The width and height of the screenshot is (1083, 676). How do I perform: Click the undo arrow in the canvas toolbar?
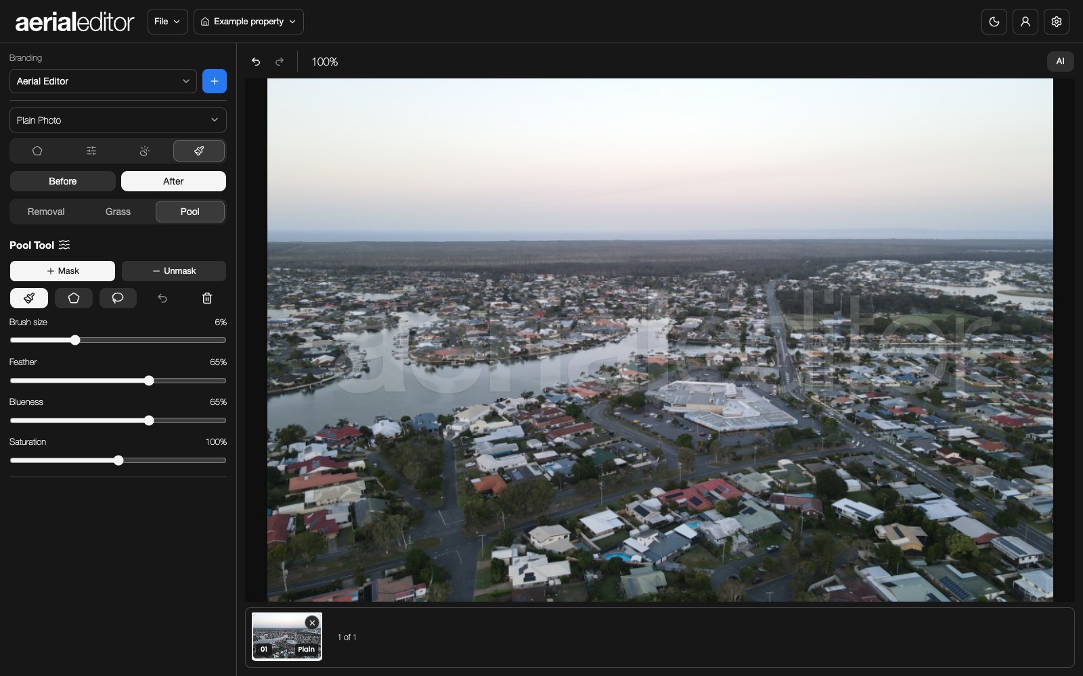click(x=256, y=62)
